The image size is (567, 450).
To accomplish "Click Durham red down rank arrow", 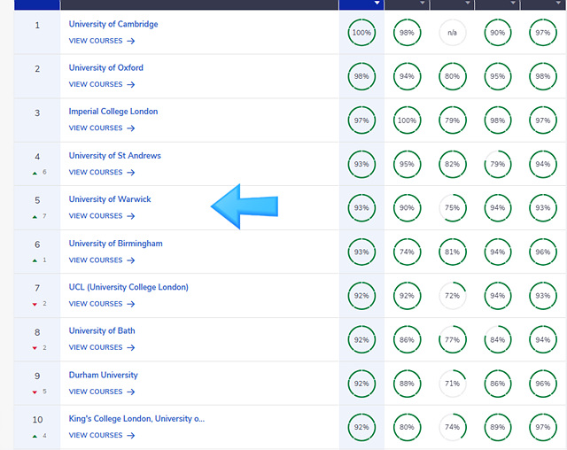I will (35, 392).
